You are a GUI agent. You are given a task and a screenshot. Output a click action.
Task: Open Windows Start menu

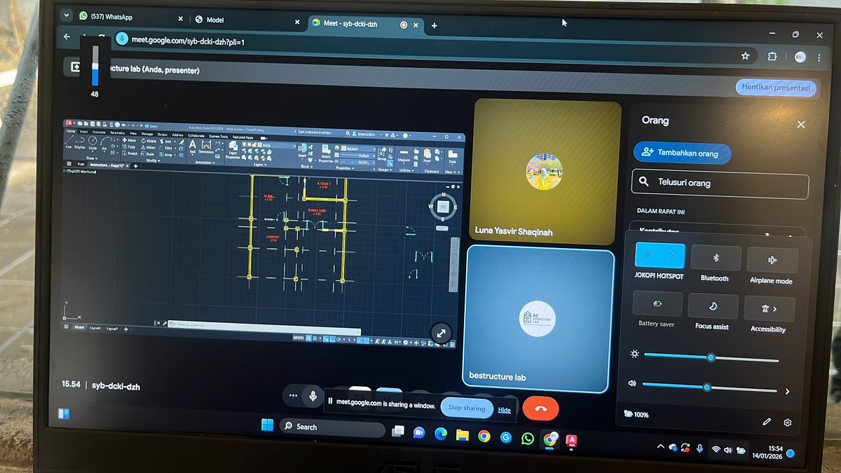[x=267, y=425]
